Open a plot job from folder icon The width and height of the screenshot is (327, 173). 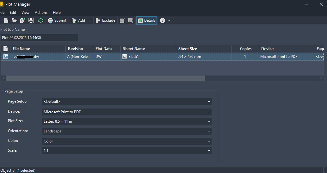14,20
